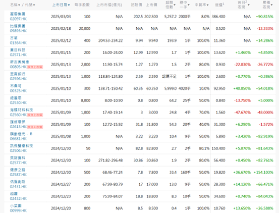The image size is (279, 213).
Task: Open stock code 02432.HK
Action: 18,198
